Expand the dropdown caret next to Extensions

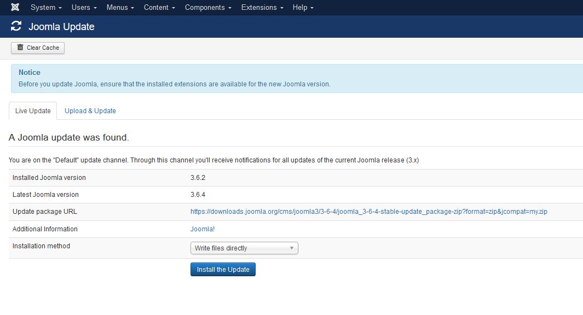click(x=281, y=8)
